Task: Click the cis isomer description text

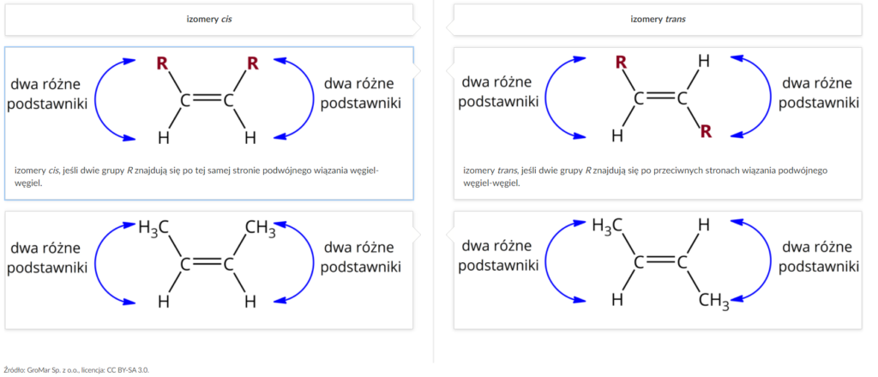Action: 196,177
